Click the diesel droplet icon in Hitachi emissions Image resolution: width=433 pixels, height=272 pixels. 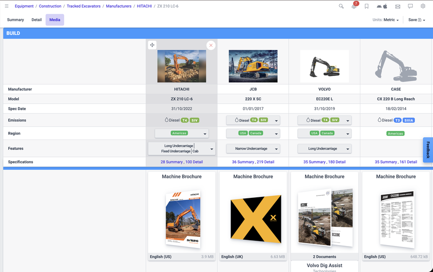tap(166, 120)
